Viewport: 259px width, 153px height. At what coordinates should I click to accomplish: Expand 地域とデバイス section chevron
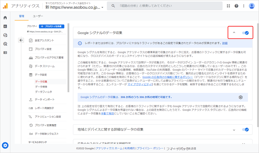(x=234, y=130)
